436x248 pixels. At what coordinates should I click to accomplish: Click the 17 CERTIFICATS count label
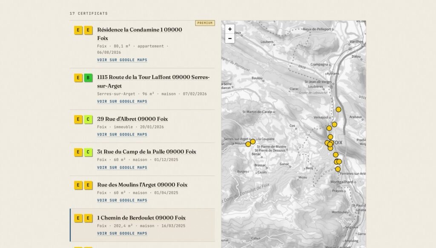click(x=89, y=13)
